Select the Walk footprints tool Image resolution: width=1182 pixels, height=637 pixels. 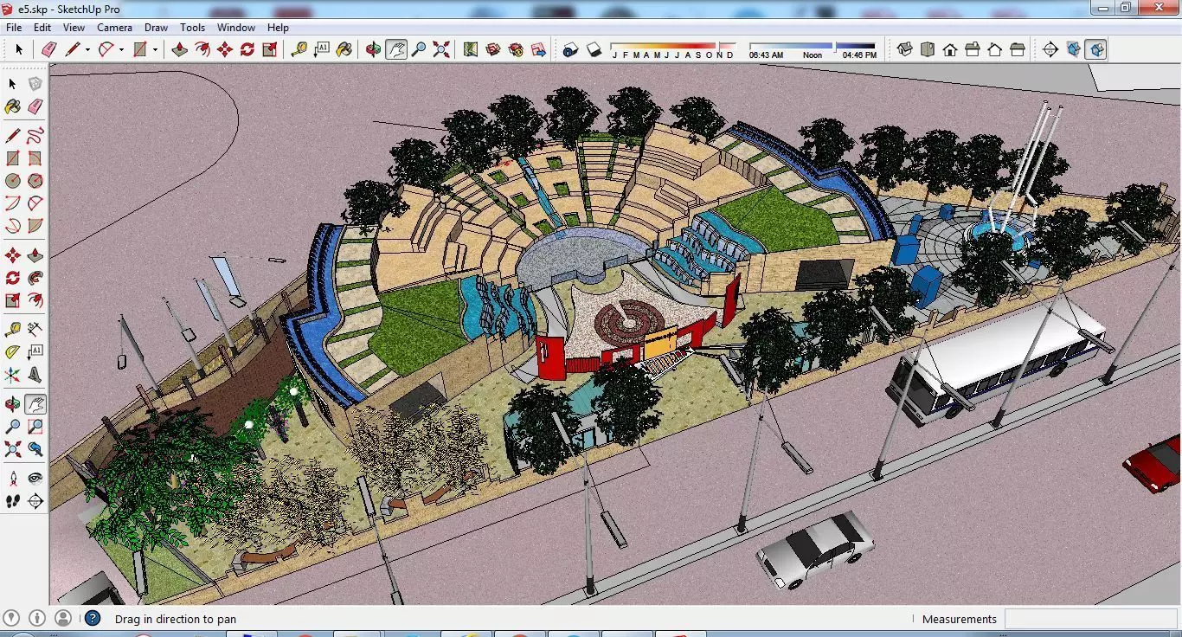12,501
